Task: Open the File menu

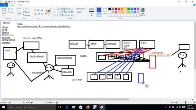Action: coord(4,5)
